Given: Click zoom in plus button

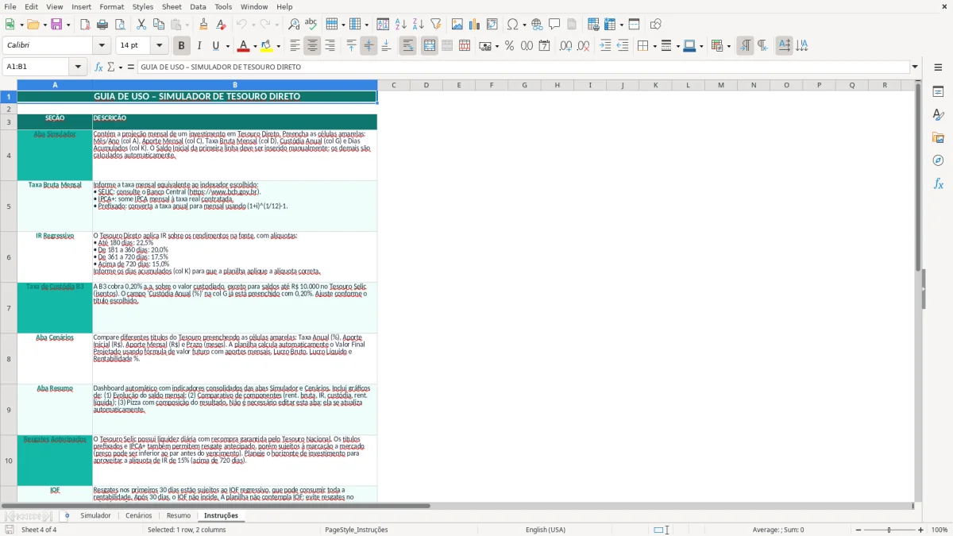Looking at the screenshot, I should coord(920,530).
